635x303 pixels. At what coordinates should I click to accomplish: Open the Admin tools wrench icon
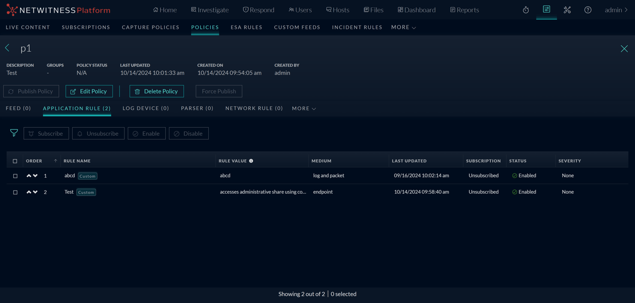point(567,10)
